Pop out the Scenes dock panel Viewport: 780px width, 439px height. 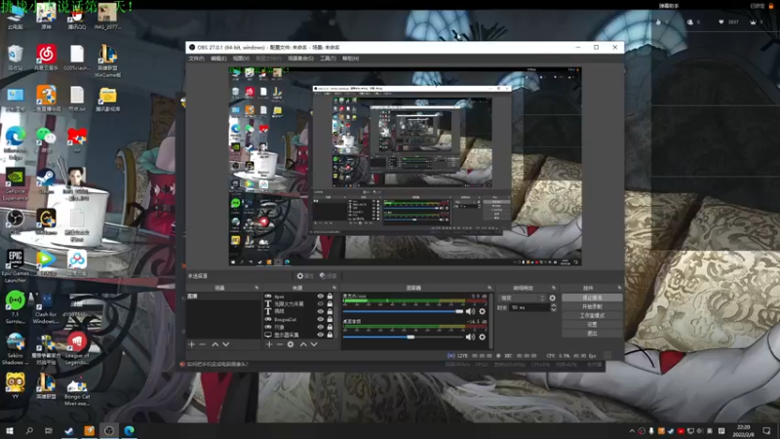(x=256, y=288)
